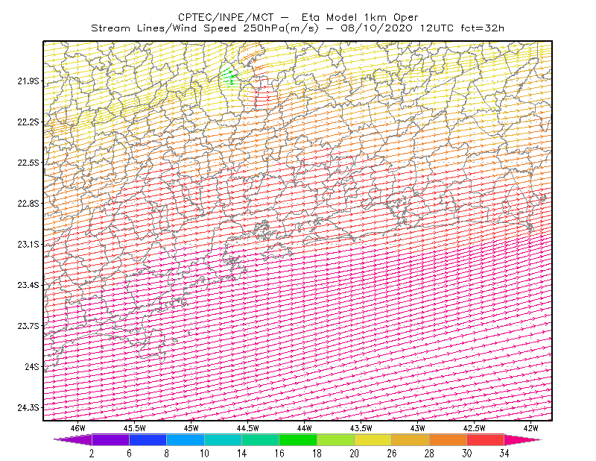The width and height of the screenshot is (596, 461).
Task: Click the legend value '28'
Action: click(429, 454)
